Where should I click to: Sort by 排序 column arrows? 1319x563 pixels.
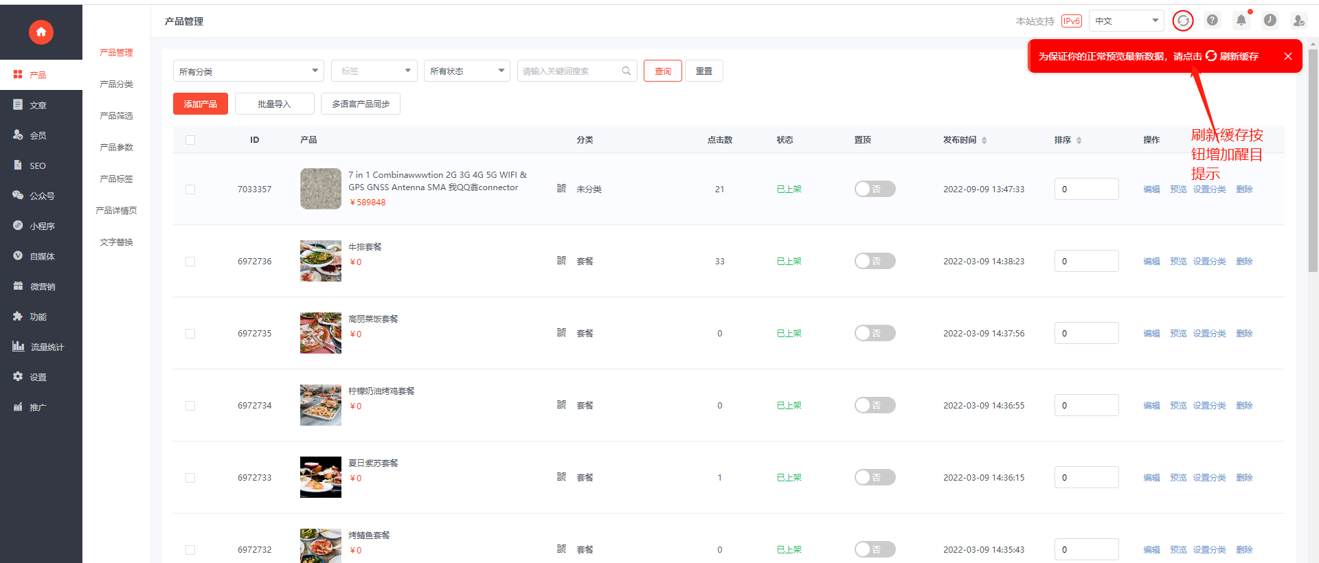(1079, 140)
